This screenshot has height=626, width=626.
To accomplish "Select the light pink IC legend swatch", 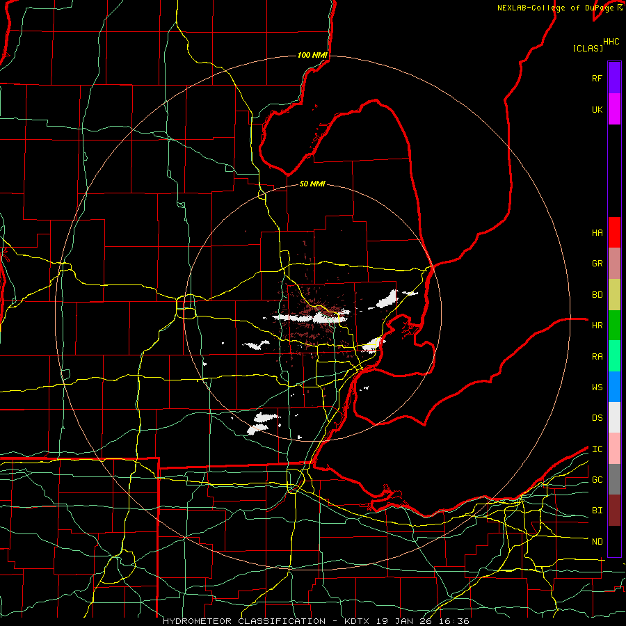I will pyautogui.click(x=614, y=449).
